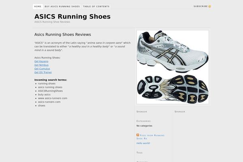Click the Sponsor heading above Categories
This screenshot has height=162, width=243.
(142, 111)
